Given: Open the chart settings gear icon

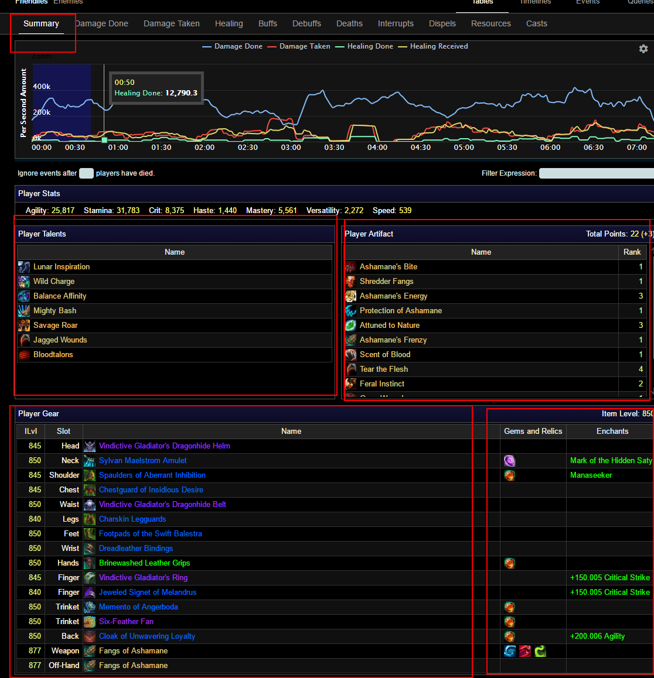Looking at the screenshot, I should [x=643, y=49].
